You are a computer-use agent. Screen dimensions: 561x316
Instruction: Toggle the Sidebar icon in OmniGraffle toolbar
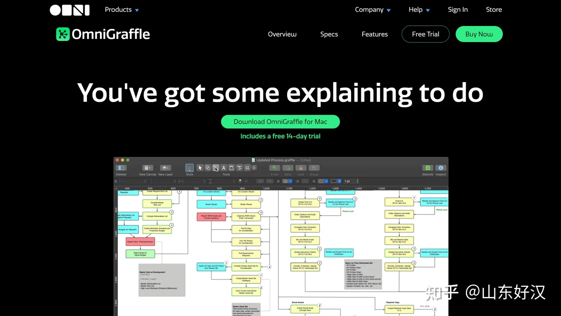coord(121,168)
